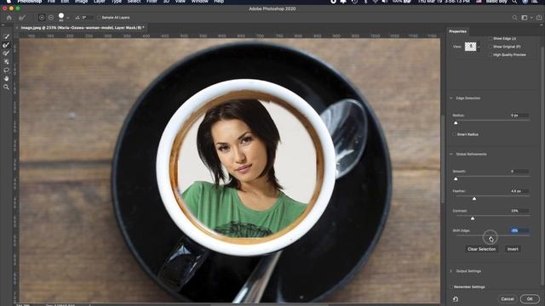Screen dimensions: 545x306
Task: Click the search icon in options bar
Action: tap(514, 17)
